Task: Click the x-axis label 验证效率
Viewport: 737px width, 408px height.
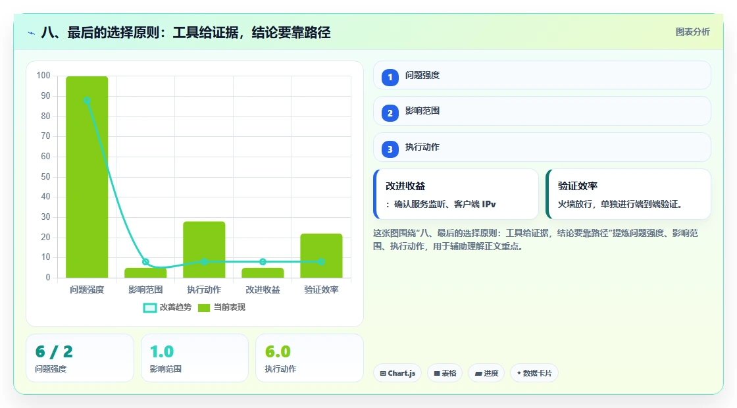Action: [322, 290]
